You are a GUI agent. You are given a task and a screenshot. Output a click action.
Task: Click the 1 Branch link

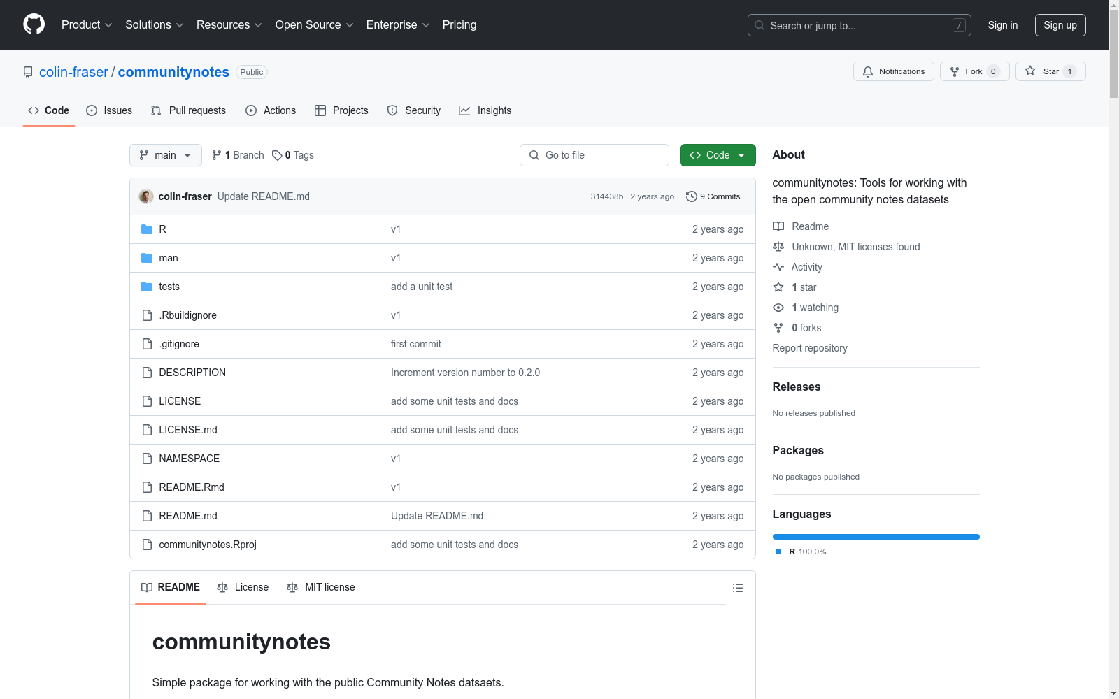pos(238,155)
